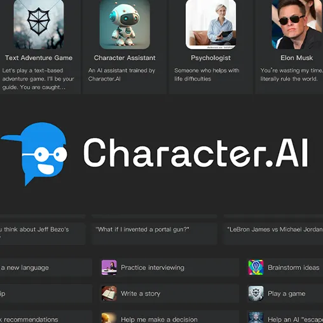Choose the 'What if I invented a portal gun?' prompt
Screen dimensions: 323x323
155,233
